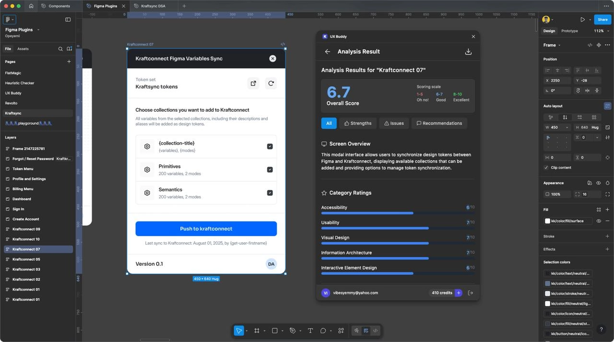
Task: Click the external link icon beside Kraftsync tokens
Action: point(253,83)
